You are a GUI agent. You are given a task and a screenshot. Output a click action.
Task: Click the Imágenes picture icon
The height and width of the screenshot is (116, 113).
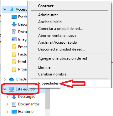[14, 39]
